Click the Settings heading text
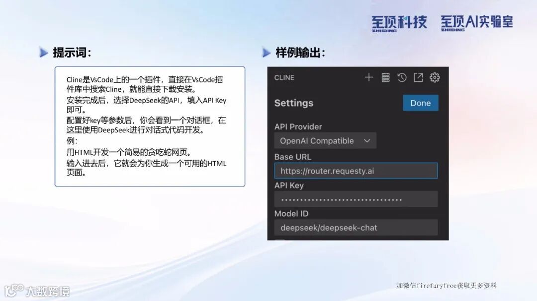This screenshot has width=537, height=301. tap(294, 103)
